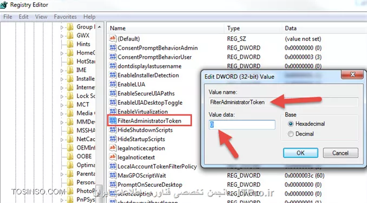Click the Optima folder icon in tree
The width and height of the screenshot is (367, 203).
click(70, 165)
